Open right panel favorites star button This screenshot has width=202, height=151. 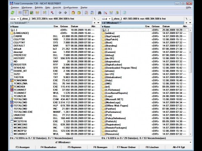(x=186, y=23)
